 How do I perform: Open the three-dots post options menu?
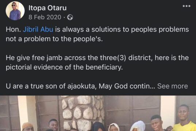pos(187,6)
